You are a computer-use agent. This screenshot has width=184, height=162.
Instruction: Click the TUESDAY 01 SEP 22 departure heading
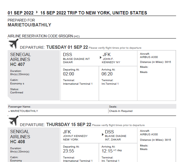pos(67,47)
